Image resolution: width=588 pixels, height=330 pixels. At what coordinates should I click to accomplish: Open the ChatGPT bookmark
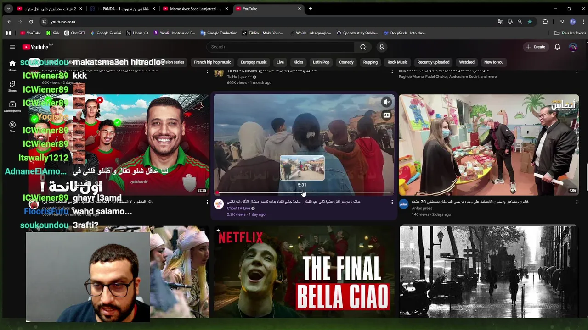(74, 33)
